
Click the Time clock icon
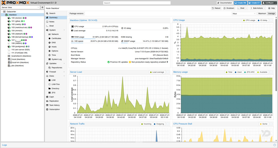(x=50, y=55)
